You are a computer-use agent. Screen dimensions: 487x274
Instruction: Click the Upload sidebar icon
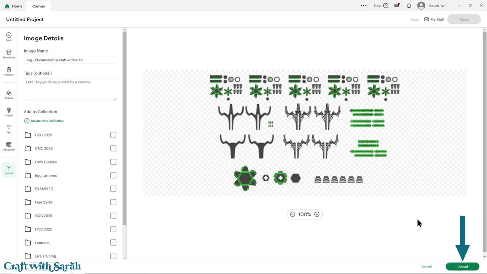pyautogui.click(x=9, y=170)
